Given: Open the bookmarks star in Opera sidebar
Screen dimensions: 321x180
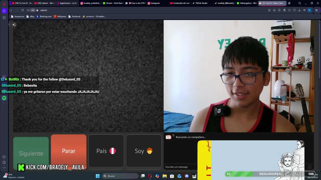Looking at the screenshot, I should point(4,17).
